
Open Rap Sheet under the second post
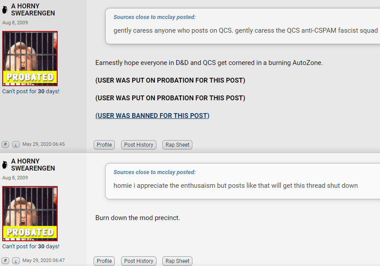[x=177, y=261]
